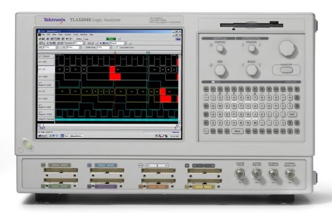The height and width of the screenshot is (216, 332).
Task: Enable the Lock Delta Time checkbox
Action: pyautogui.click(x=118, y=48)
